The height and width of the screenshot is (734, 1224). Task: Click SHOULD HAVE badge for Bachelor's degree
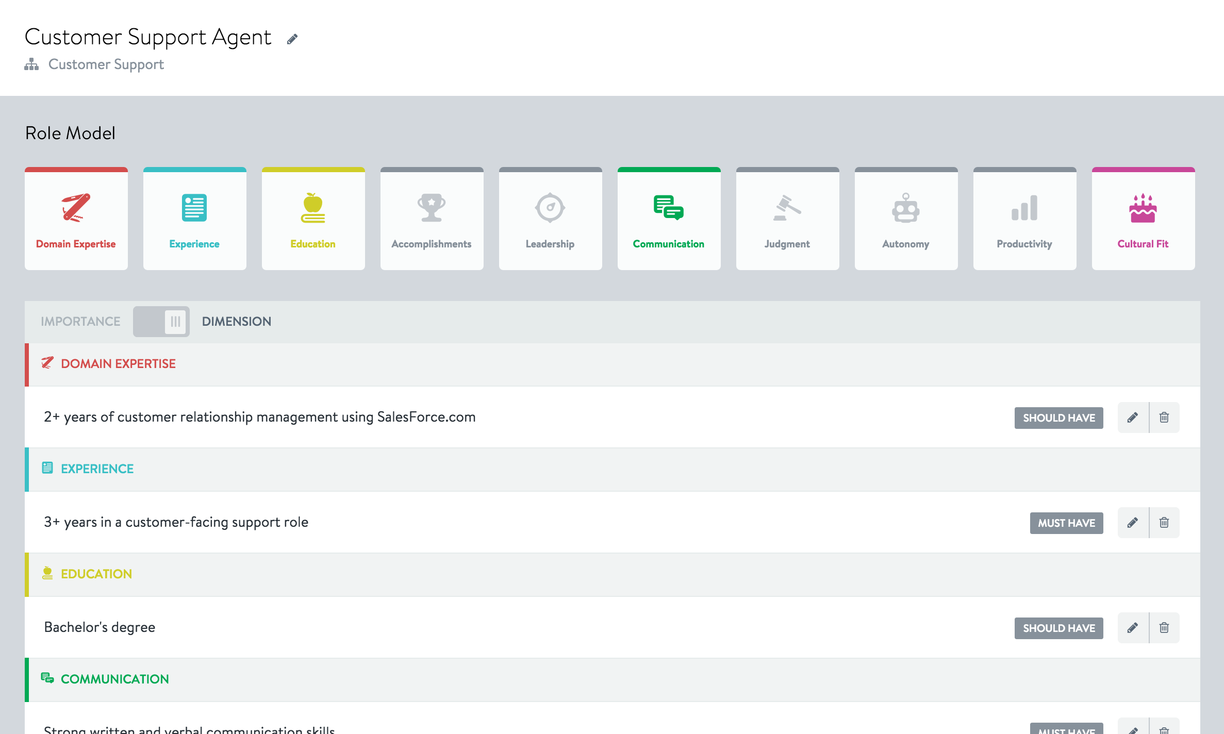tap(1058, 628)
